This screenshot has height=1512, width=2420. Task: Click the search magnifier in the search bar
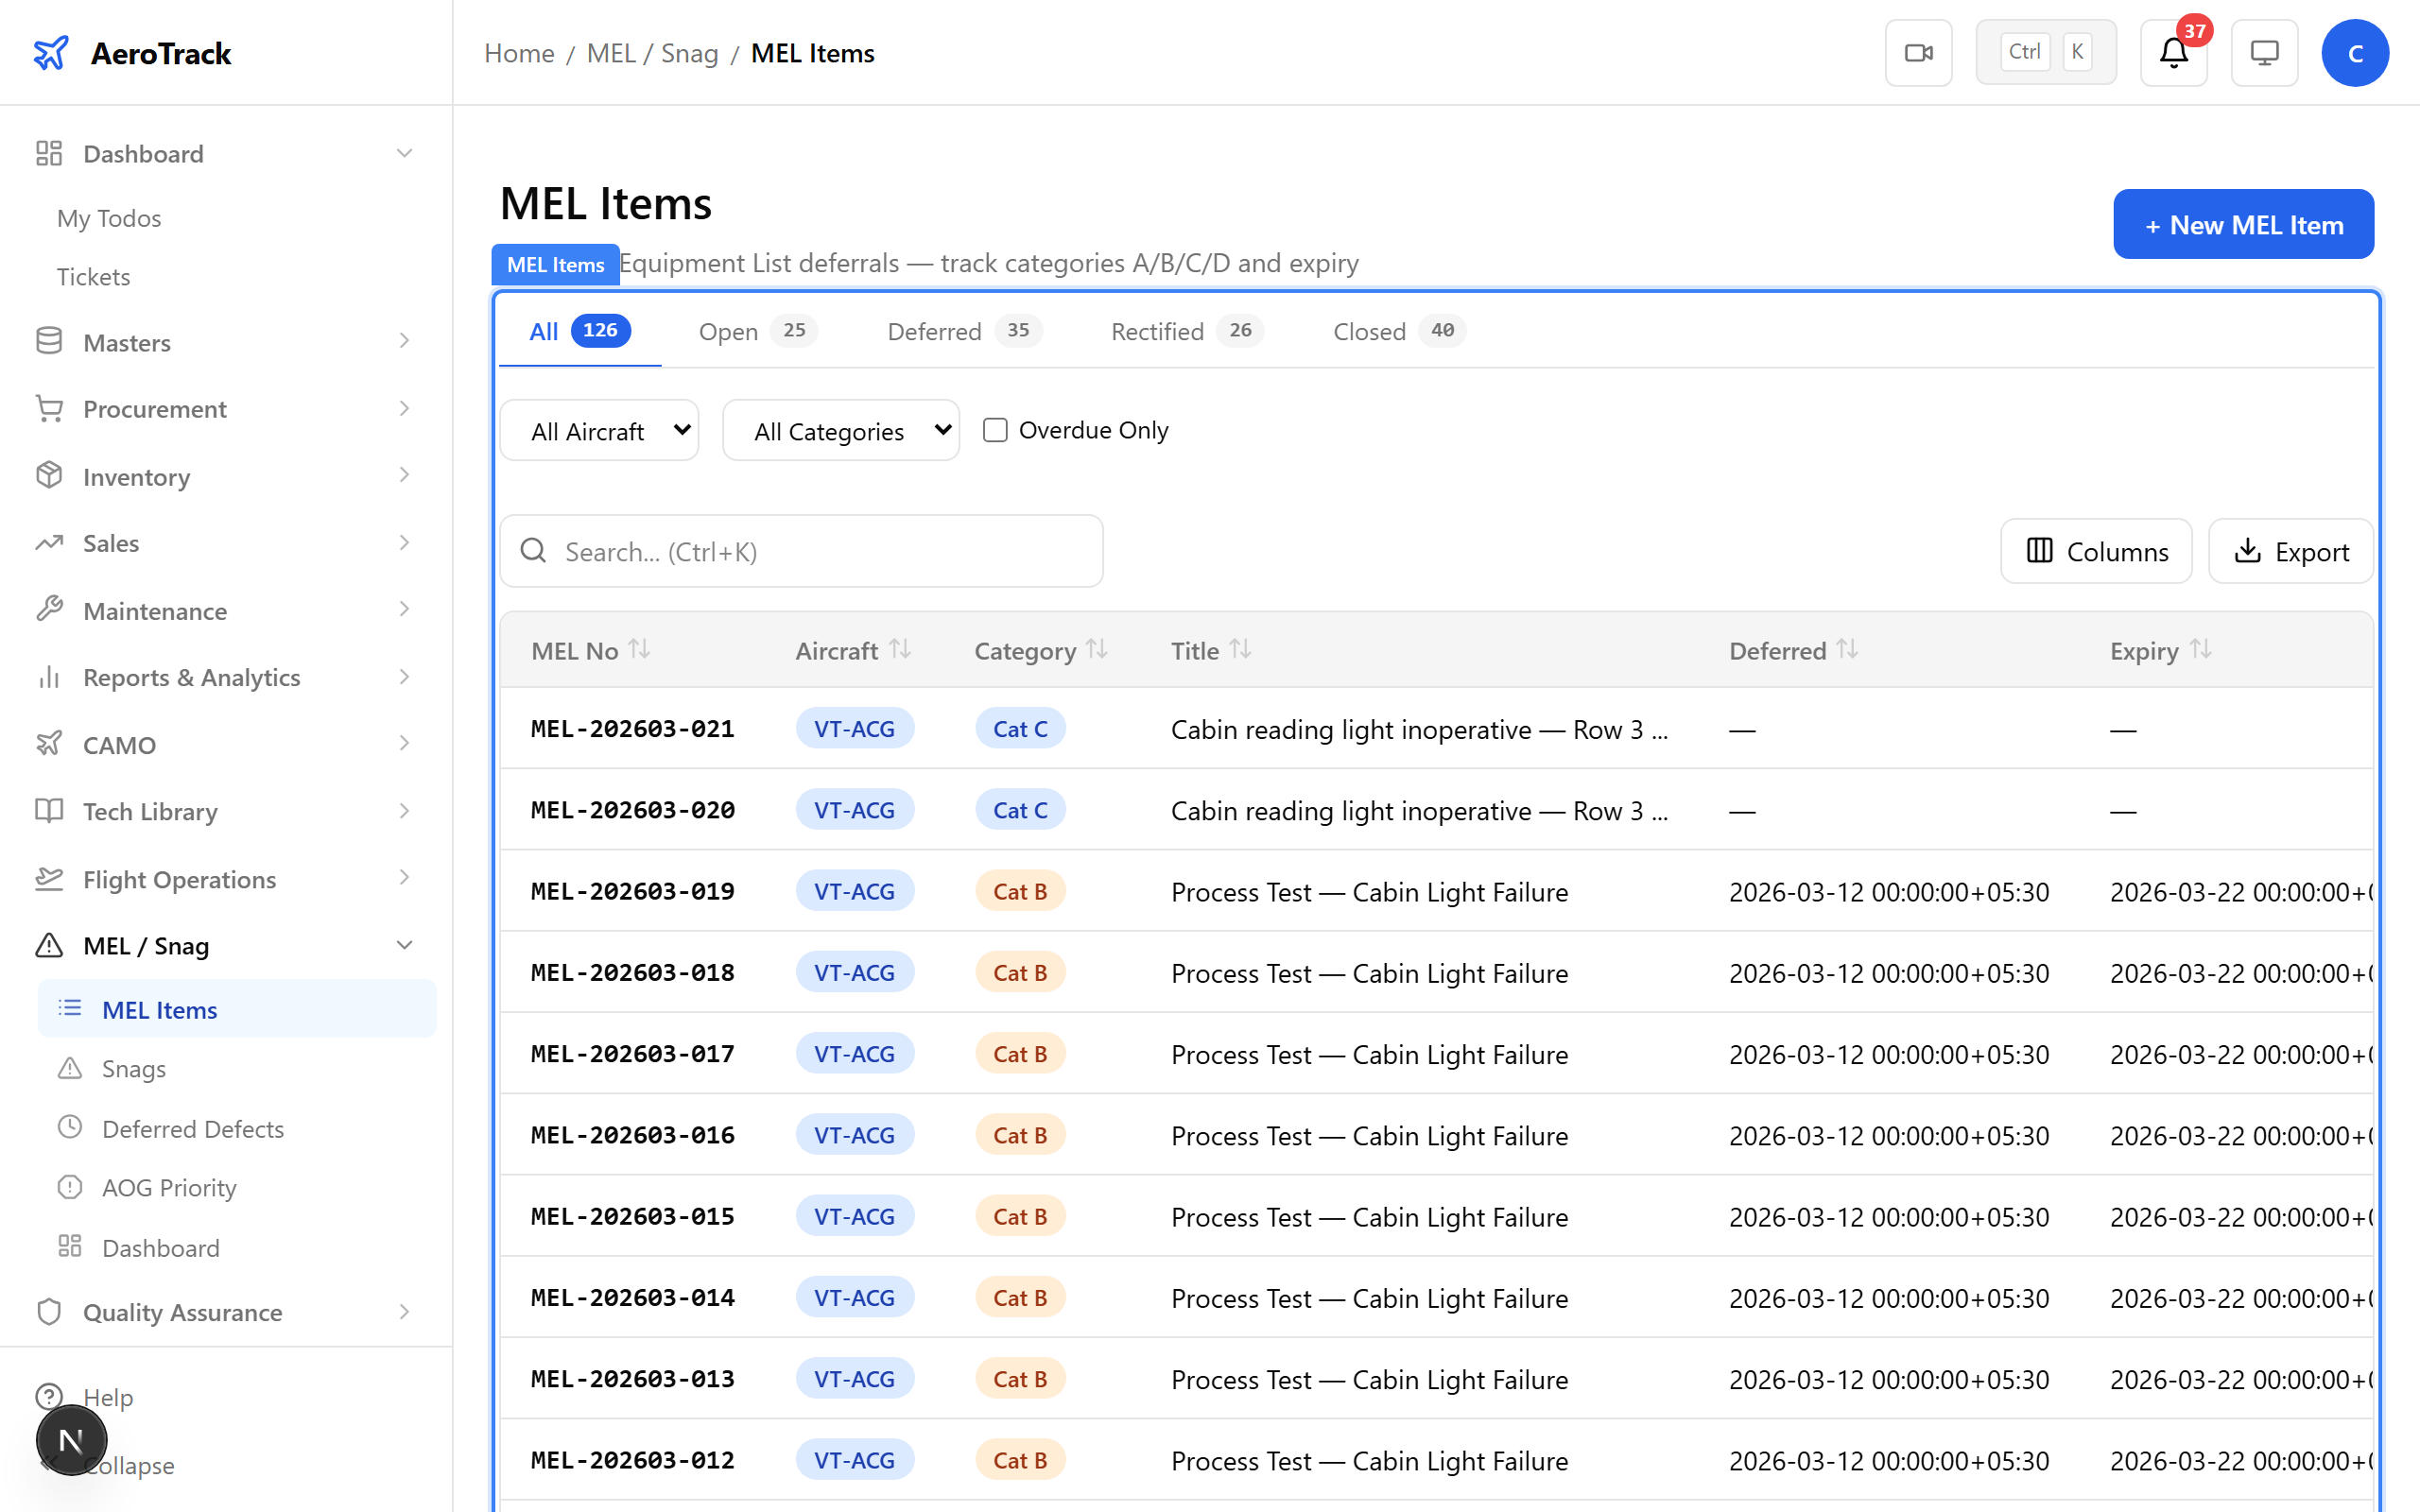click(x=533, y=550)
